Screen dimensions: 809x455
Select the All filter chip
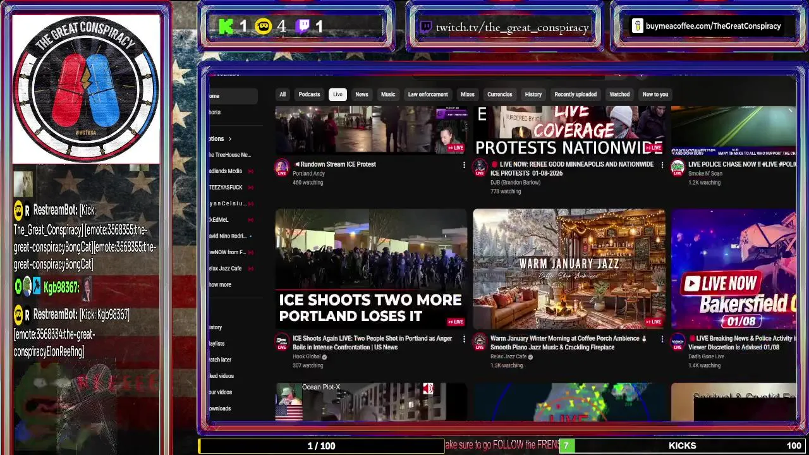(283, 94)
